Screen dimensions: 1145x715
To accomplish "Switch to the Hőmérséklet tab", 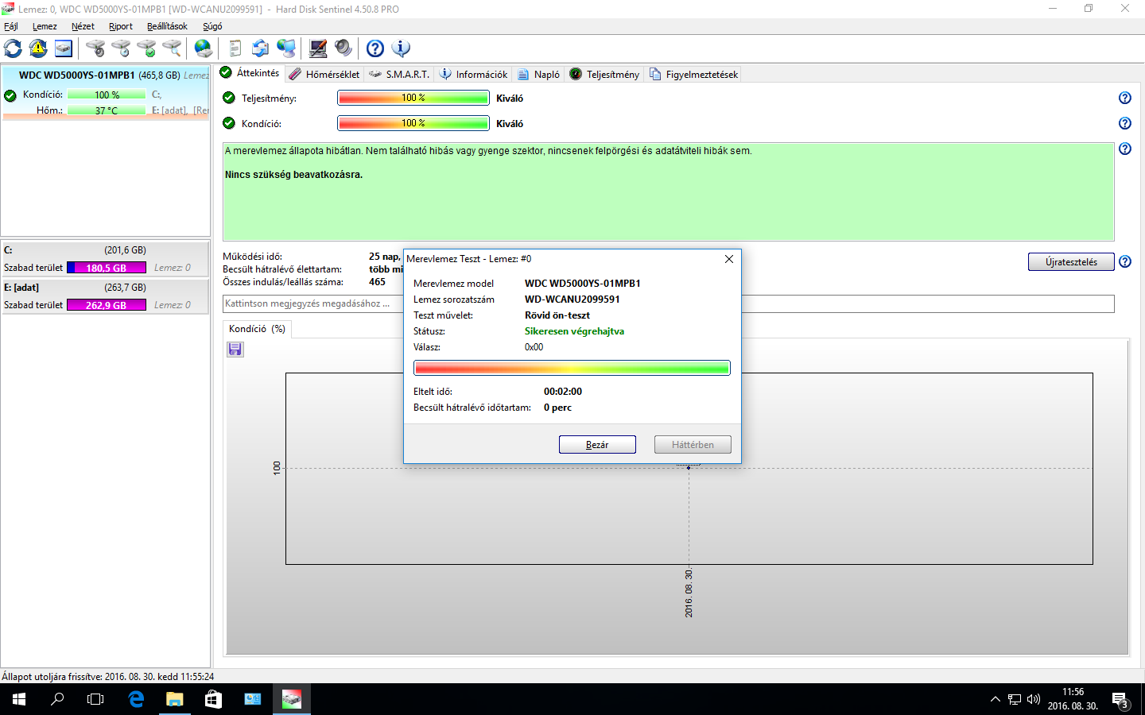I will pyautogui.click(x=324, y=74).
